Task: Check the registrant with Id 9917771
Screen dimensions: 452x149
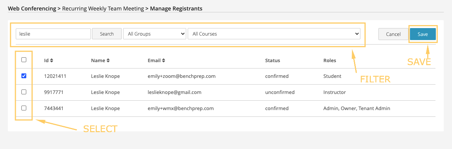Action: [x=24, y=92]
